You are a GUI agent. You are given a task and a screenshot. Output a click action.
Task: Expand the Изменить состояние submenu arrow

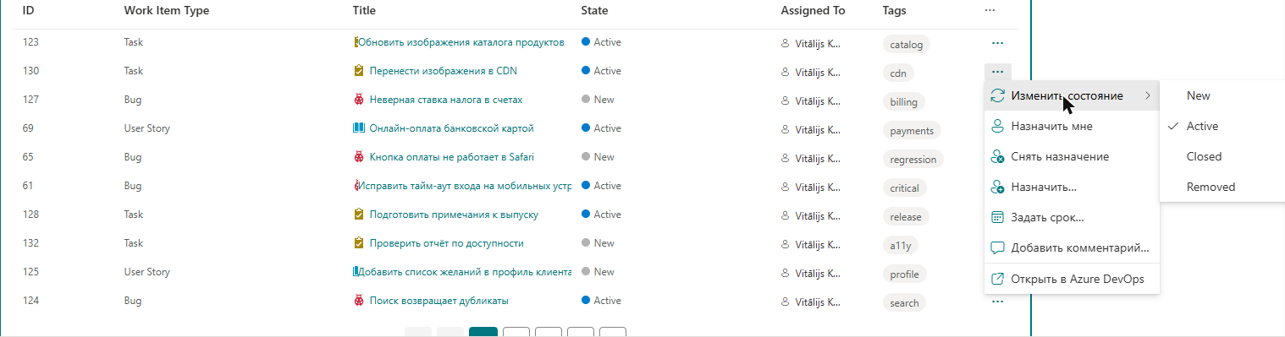[x=1147, y=96]
